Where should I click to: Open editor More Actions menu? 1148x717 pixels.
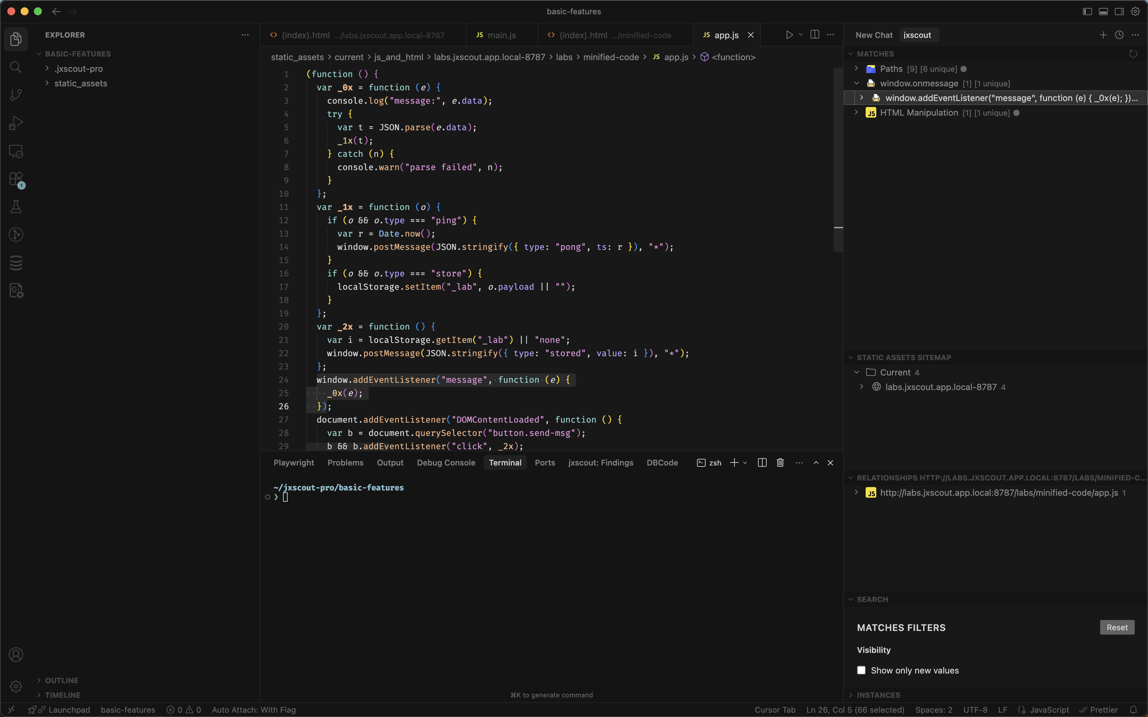pos(830,35)
